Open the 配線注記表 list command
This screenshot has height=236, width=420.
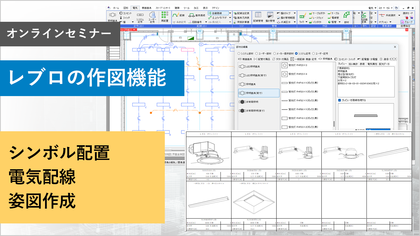241,13
